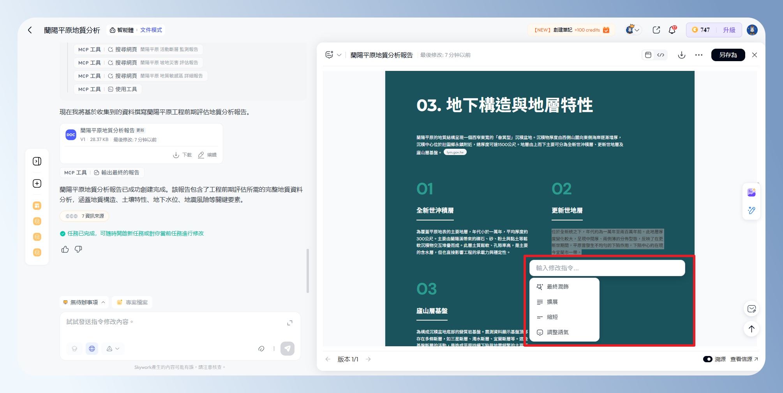Screen dimensions: 783x393
Task: Toggle the 溯源 switch
Action: (707, 359)
